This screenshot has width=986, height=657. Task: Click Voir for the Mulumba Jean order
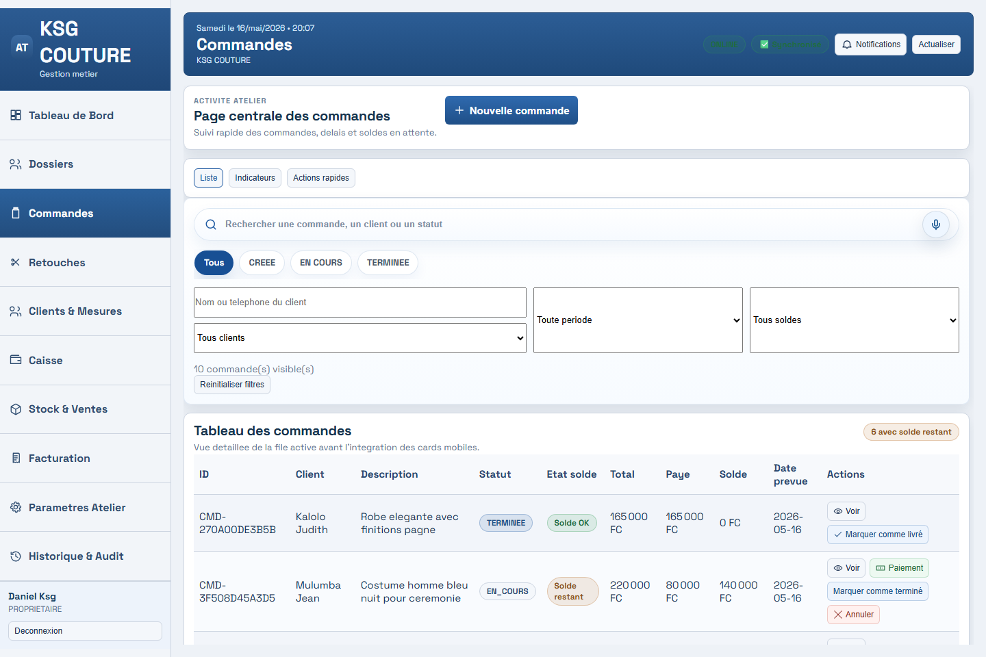pyautogui.click(x=846, y=568)
